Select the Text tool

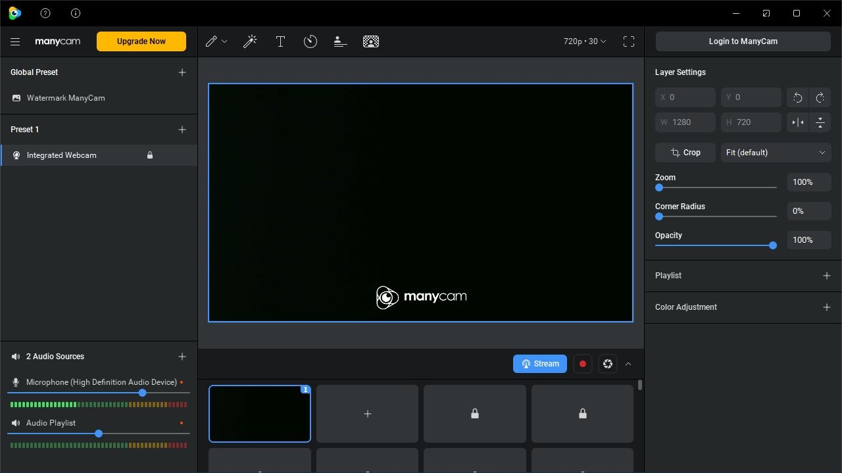(x=280, y=41)
